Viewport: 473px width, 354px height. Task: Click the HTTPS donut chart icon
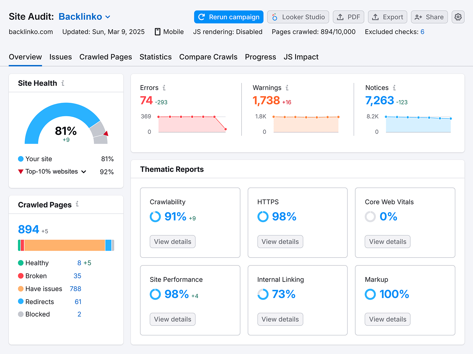coord(263,217)
